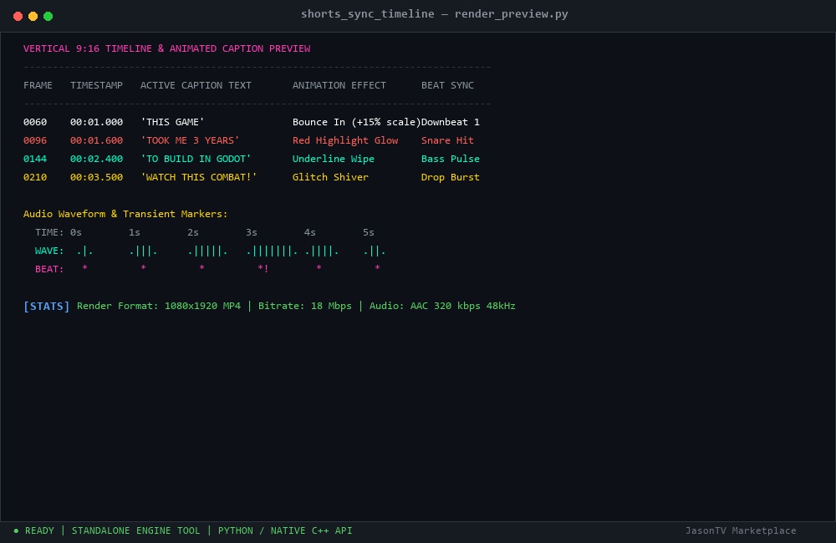This screenshot has width=836, height=543.
Task: Click the Drop Burst beat sync entry
Action: (x=451, y=177)
